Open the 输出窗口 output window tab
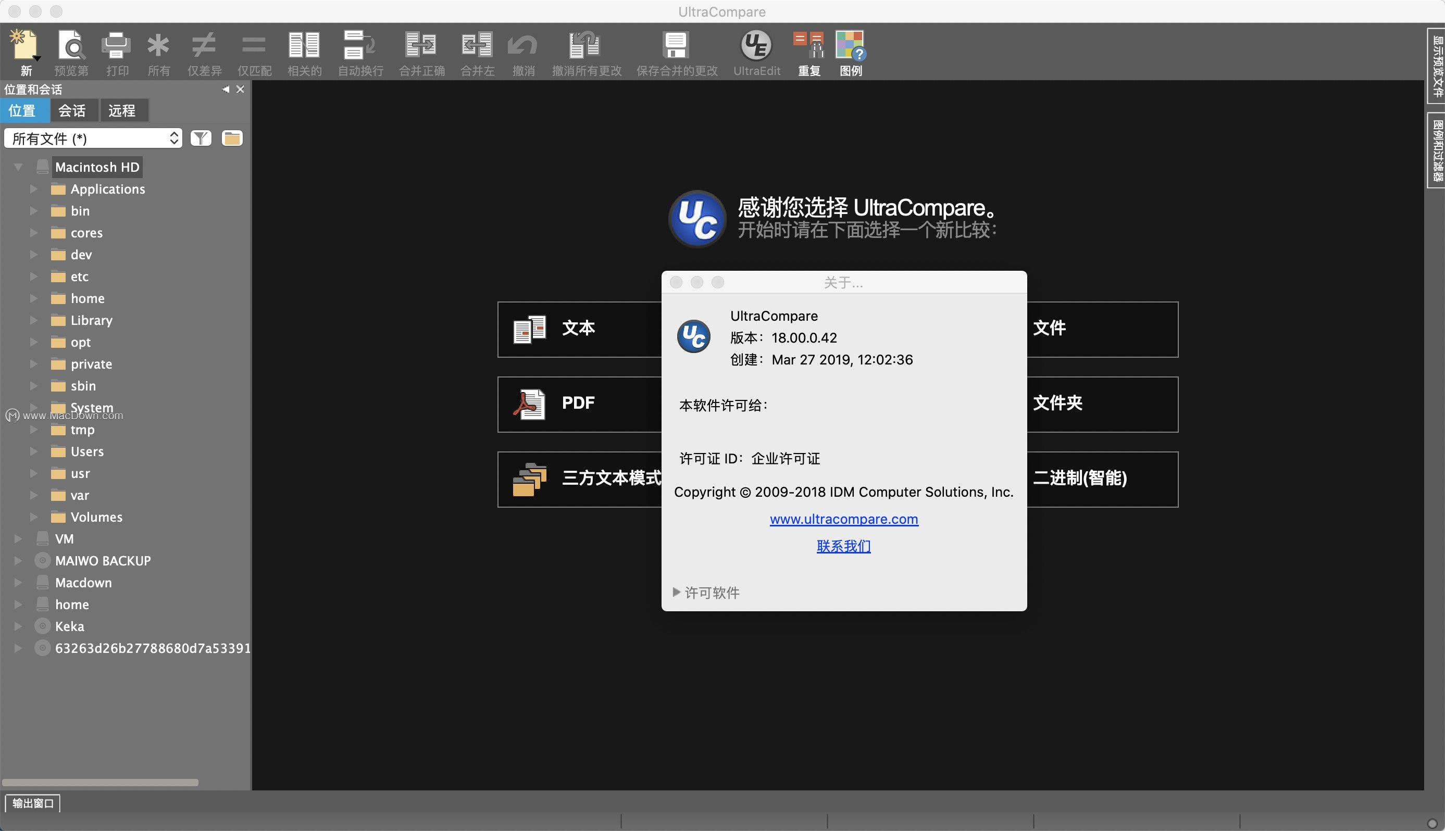Screen dimensions: 1445x831 click(32, 803)
